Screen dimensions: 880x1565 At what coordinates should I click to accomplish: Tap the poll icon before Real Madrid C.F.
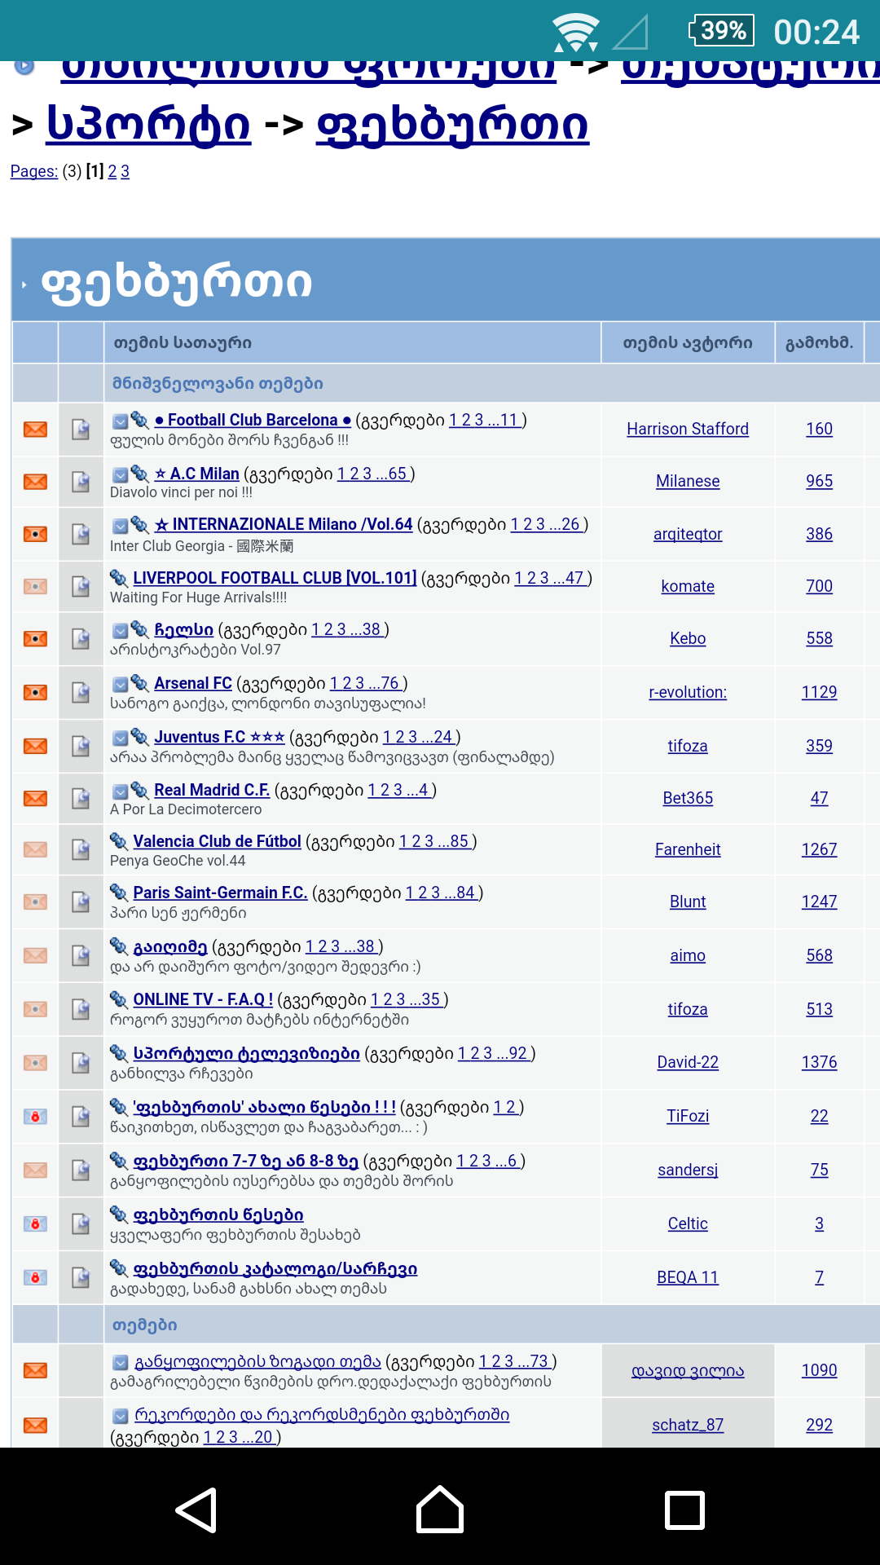(120, 791)
